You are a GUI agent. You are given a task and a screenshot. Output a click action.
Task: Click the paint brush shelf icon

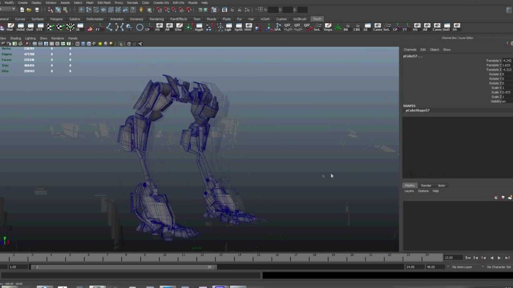(x=90, y=27)
